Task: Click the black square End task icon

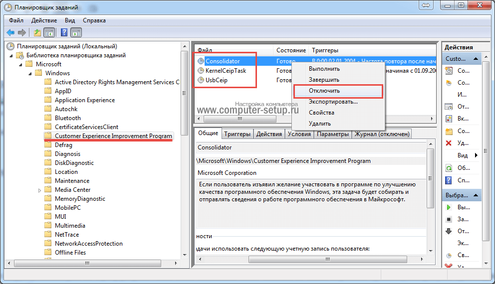Action: [x=449, y=219]
